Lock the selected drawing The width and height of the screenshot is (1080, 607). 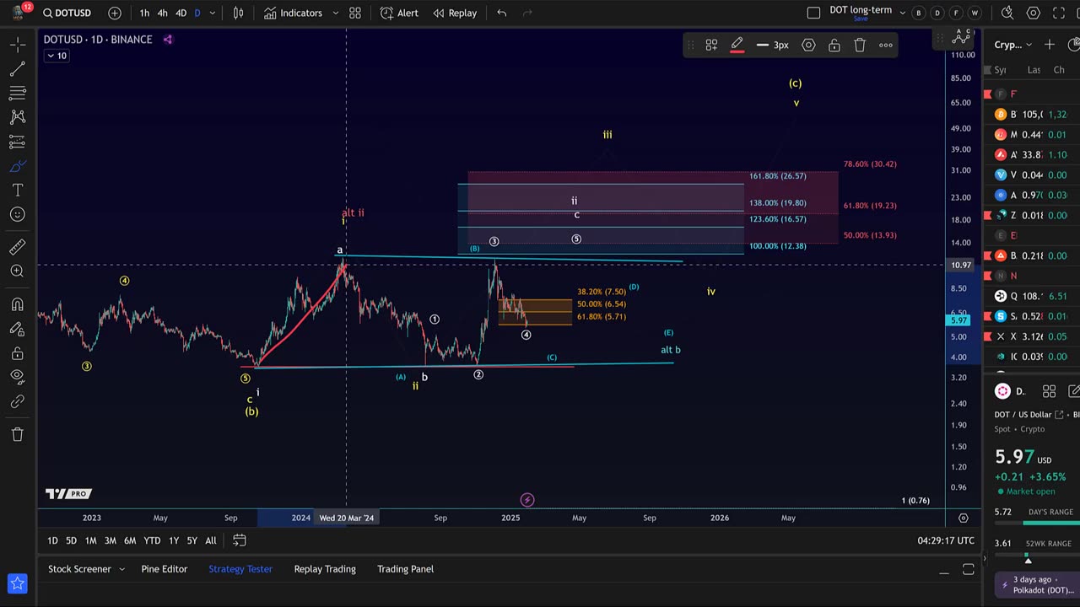click(834, 46)
